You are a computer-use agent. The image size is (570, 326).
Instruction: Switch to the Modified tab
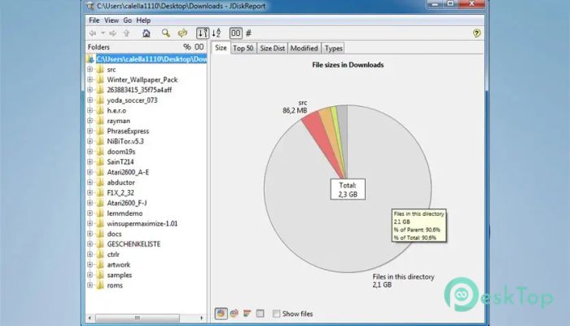pos(305,48)
